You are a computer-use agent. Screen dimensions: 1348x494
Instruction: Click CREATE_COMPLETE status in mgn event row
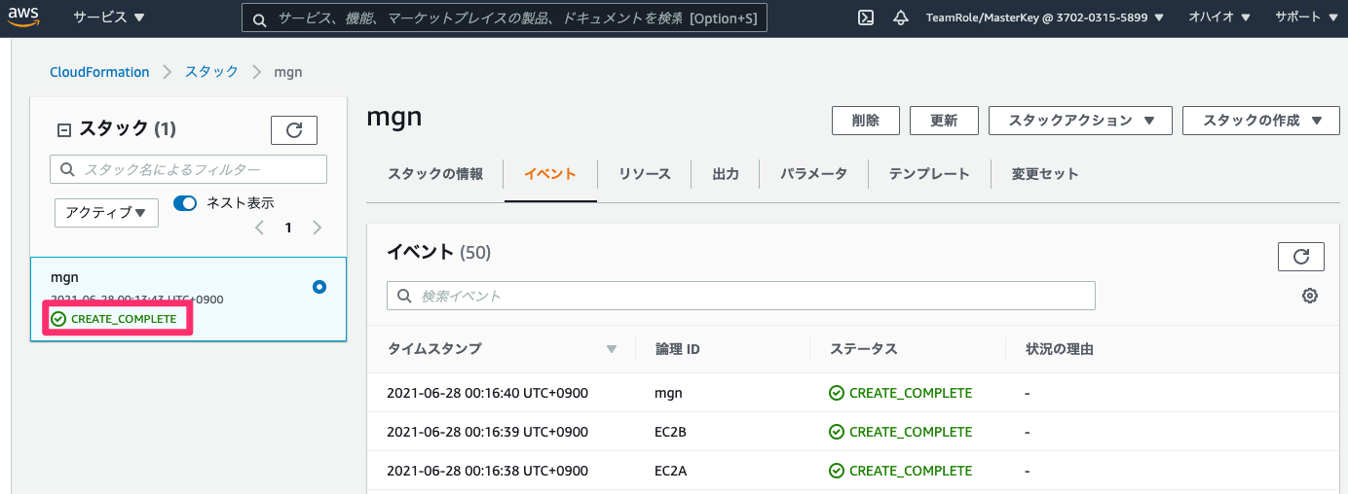point(901,393)
